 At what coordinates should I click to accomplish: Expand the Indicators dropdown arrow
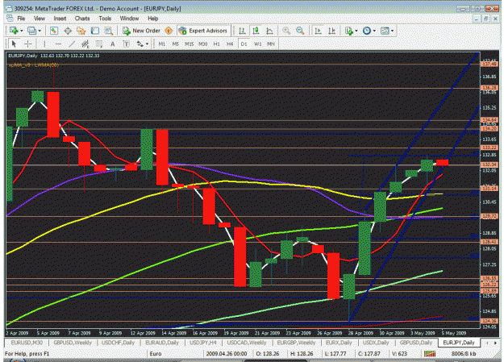pyautogui.click(x=356, y=31)
